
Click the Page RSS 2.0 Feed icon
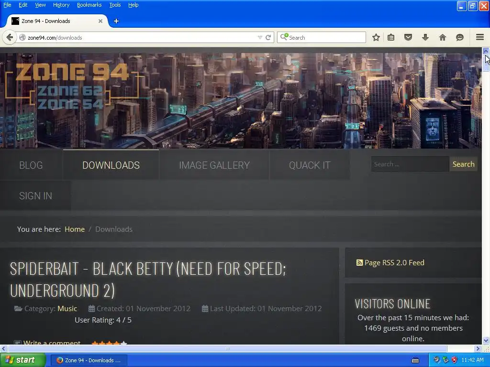tap(359, 263)
